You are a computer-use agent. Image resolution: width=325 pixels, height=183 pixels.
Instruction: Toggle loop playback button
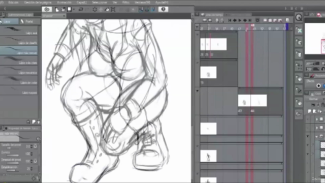pyautogui.click(x=257, y=20)
